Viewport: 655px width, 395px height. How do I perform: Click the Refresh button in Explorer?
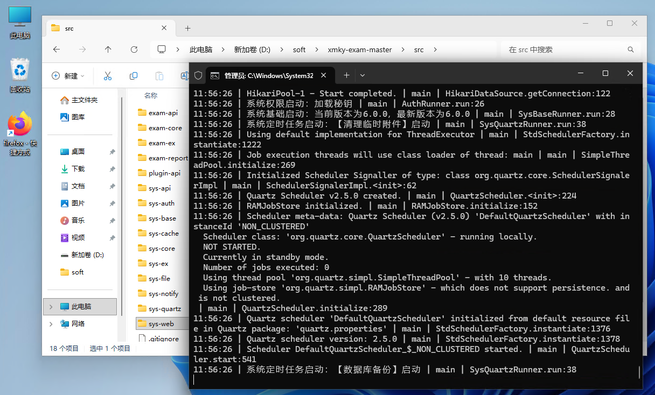tap(134, 50)
